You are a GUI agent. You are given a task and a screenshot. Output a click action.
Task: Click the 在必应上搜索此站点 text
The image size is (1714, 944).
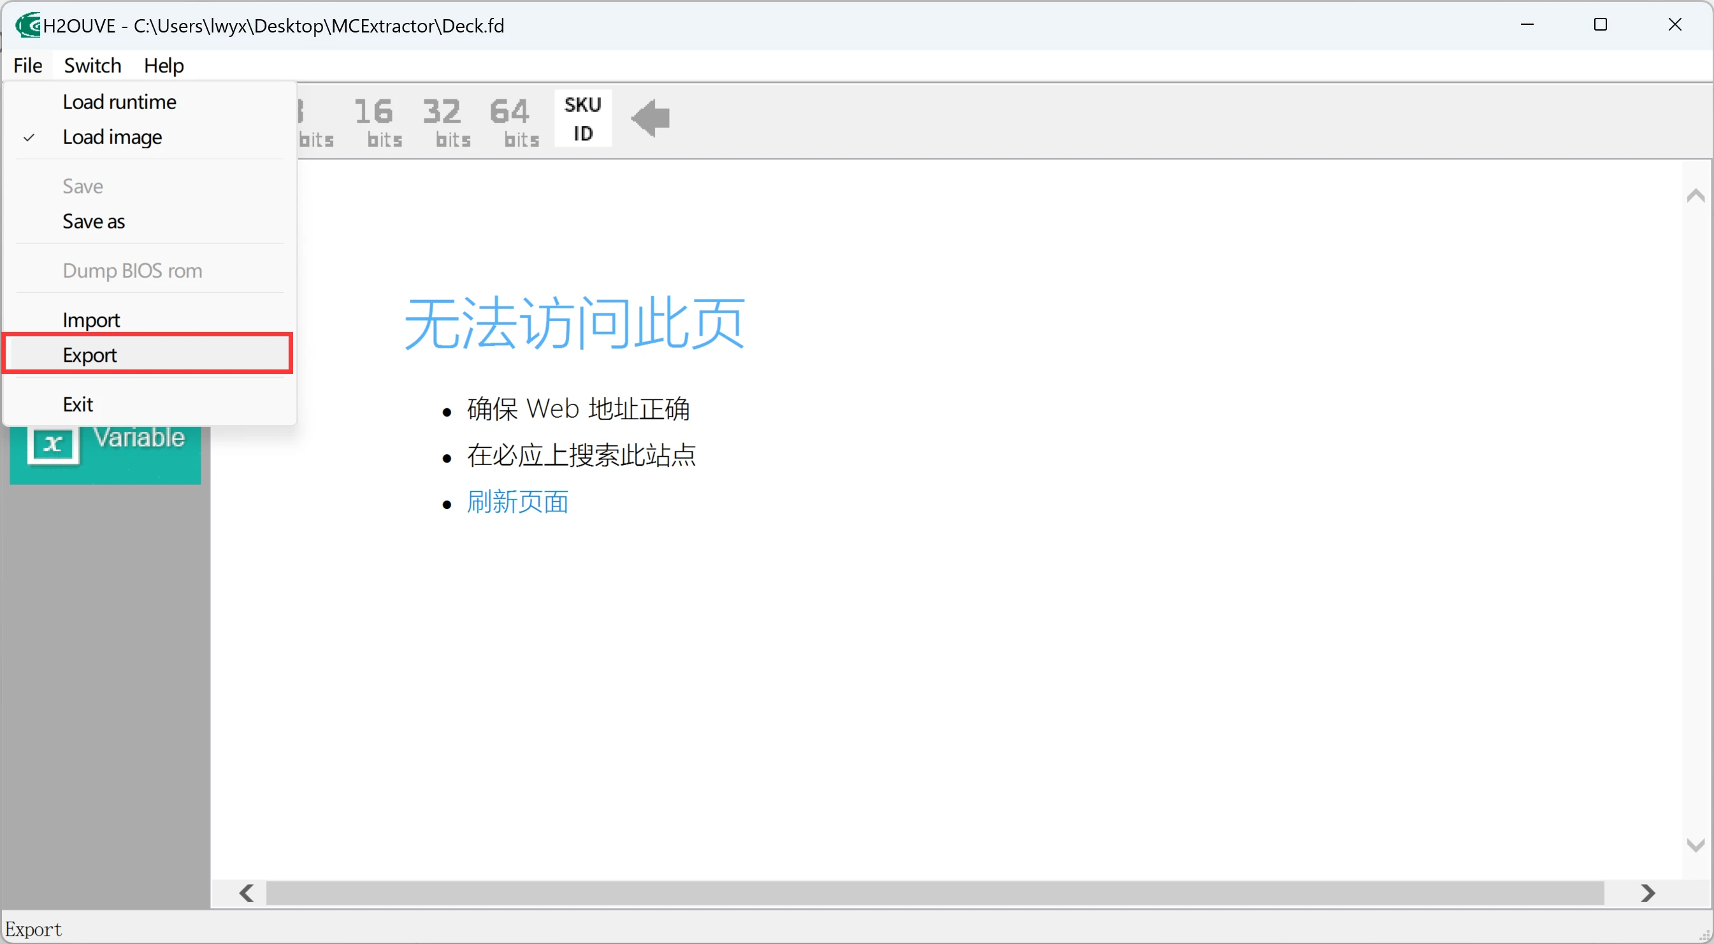pos(582,455)
